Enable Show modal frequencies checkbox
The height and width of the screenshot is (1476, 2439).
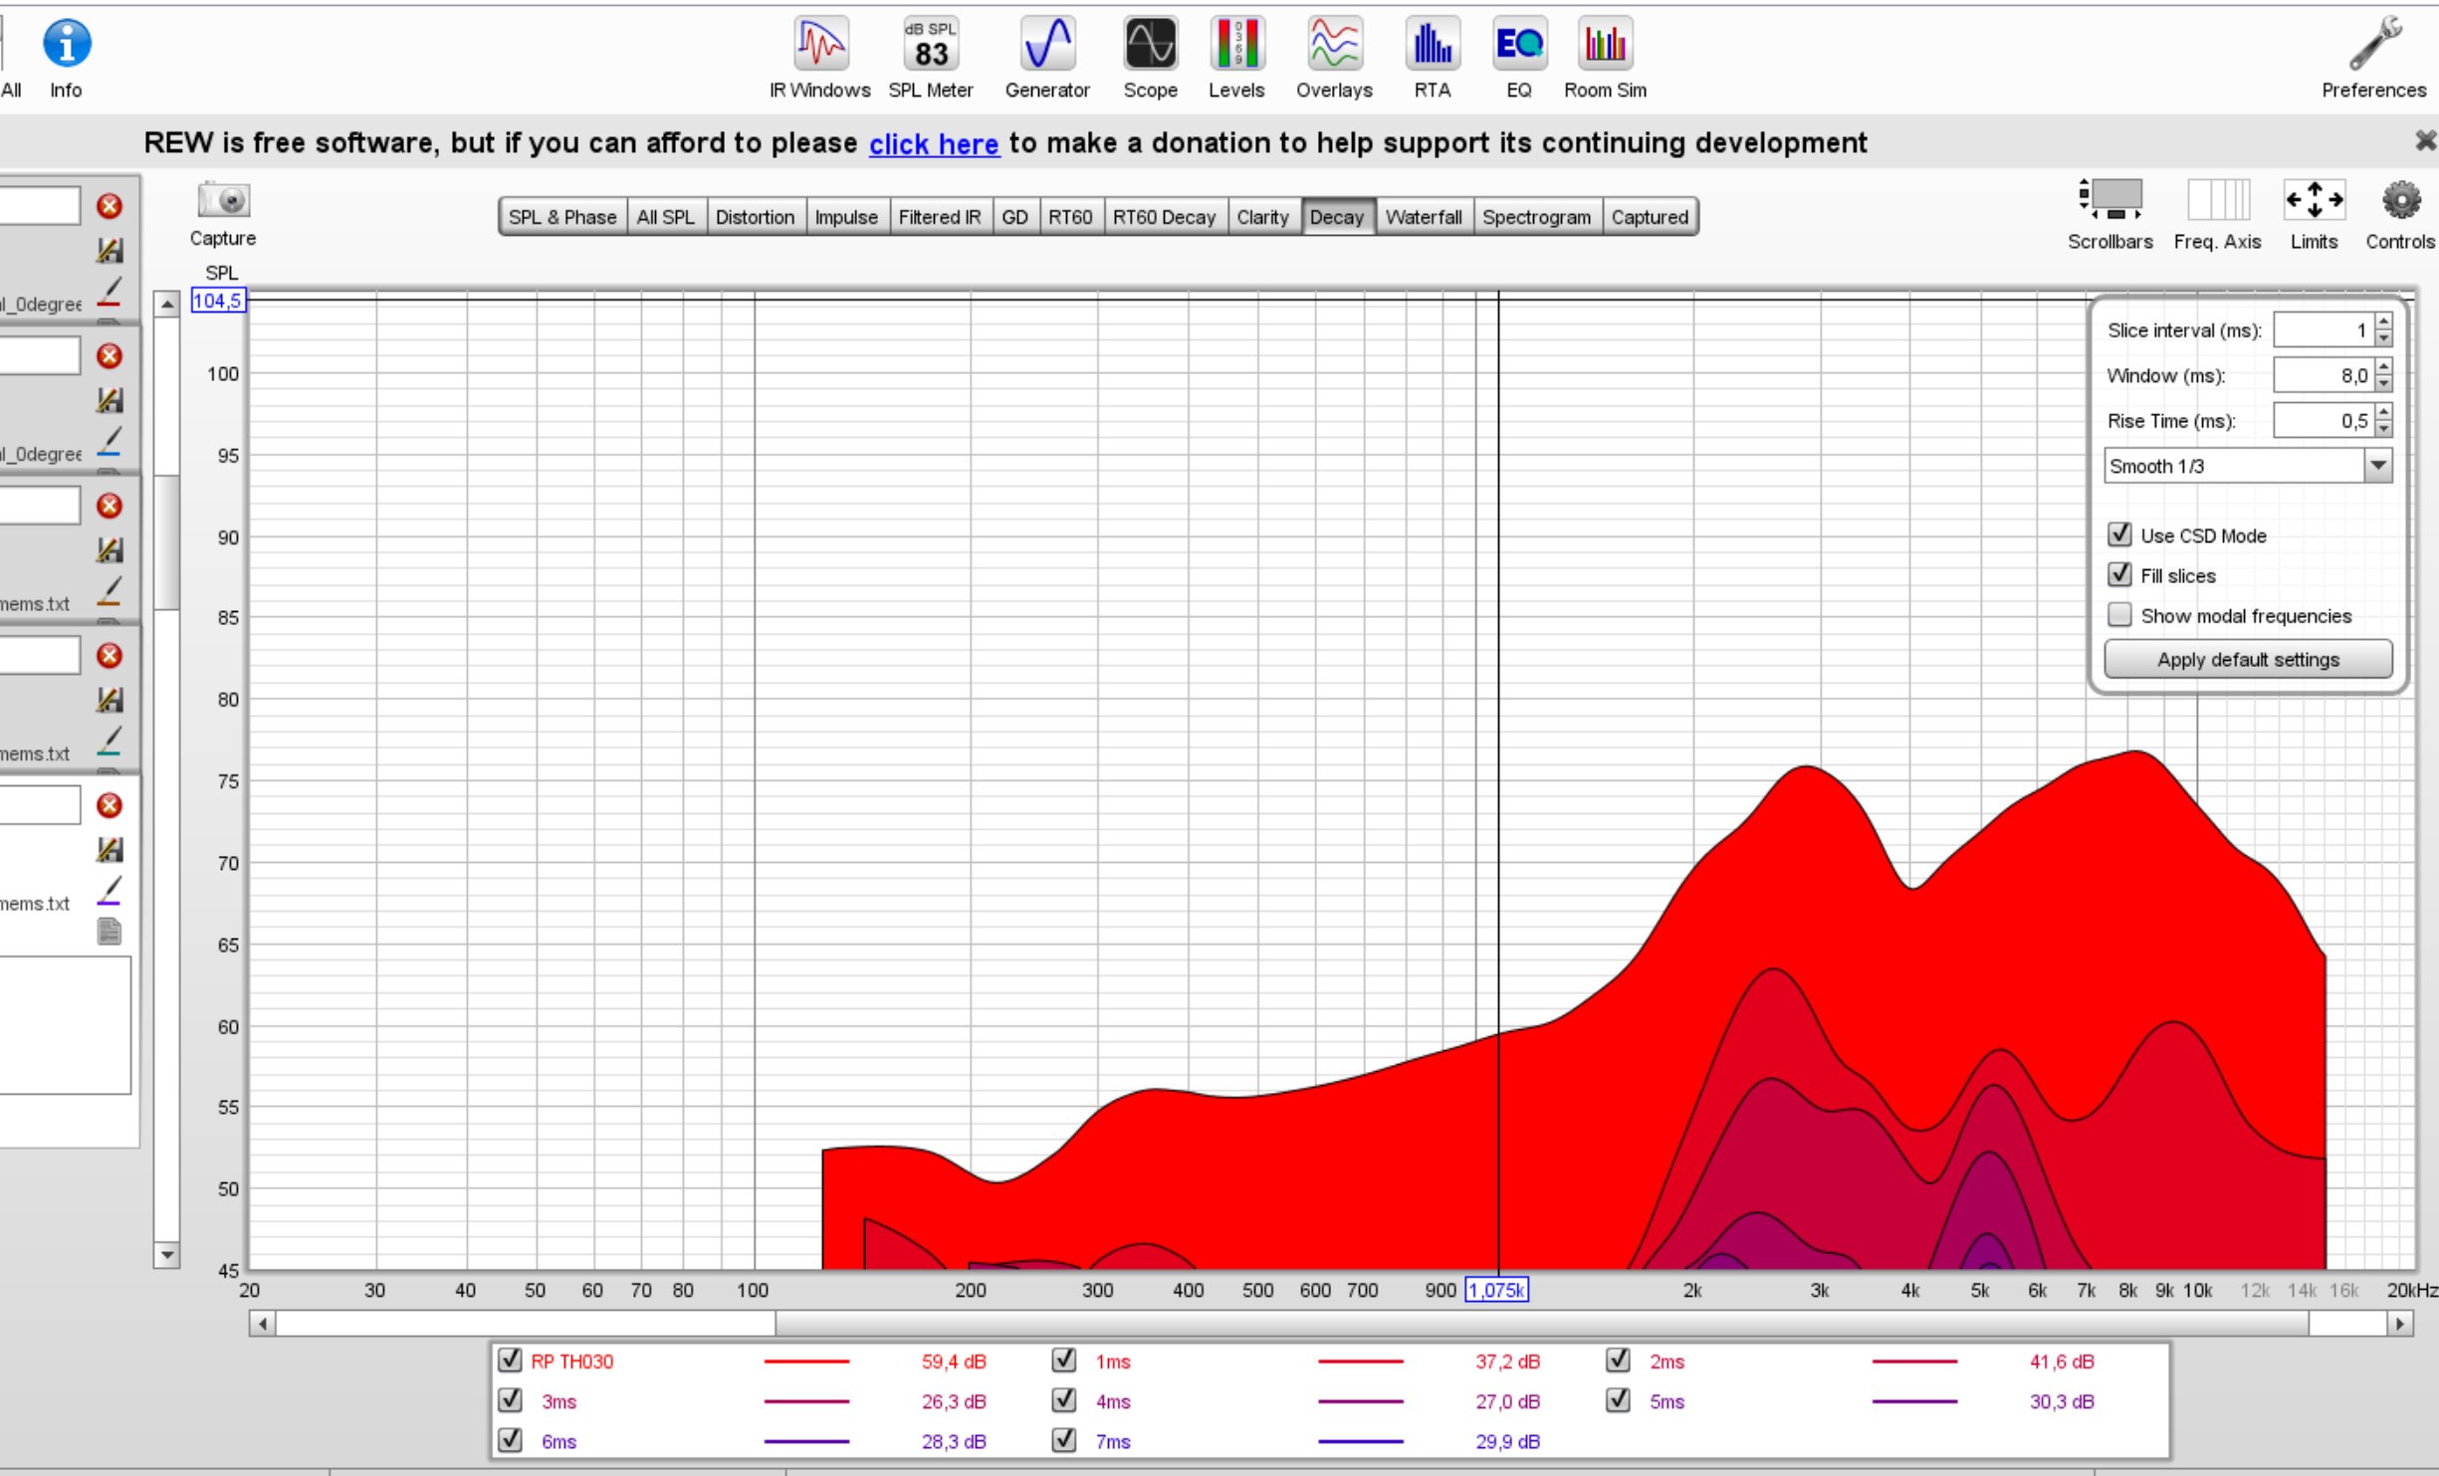pos(2119,615)
